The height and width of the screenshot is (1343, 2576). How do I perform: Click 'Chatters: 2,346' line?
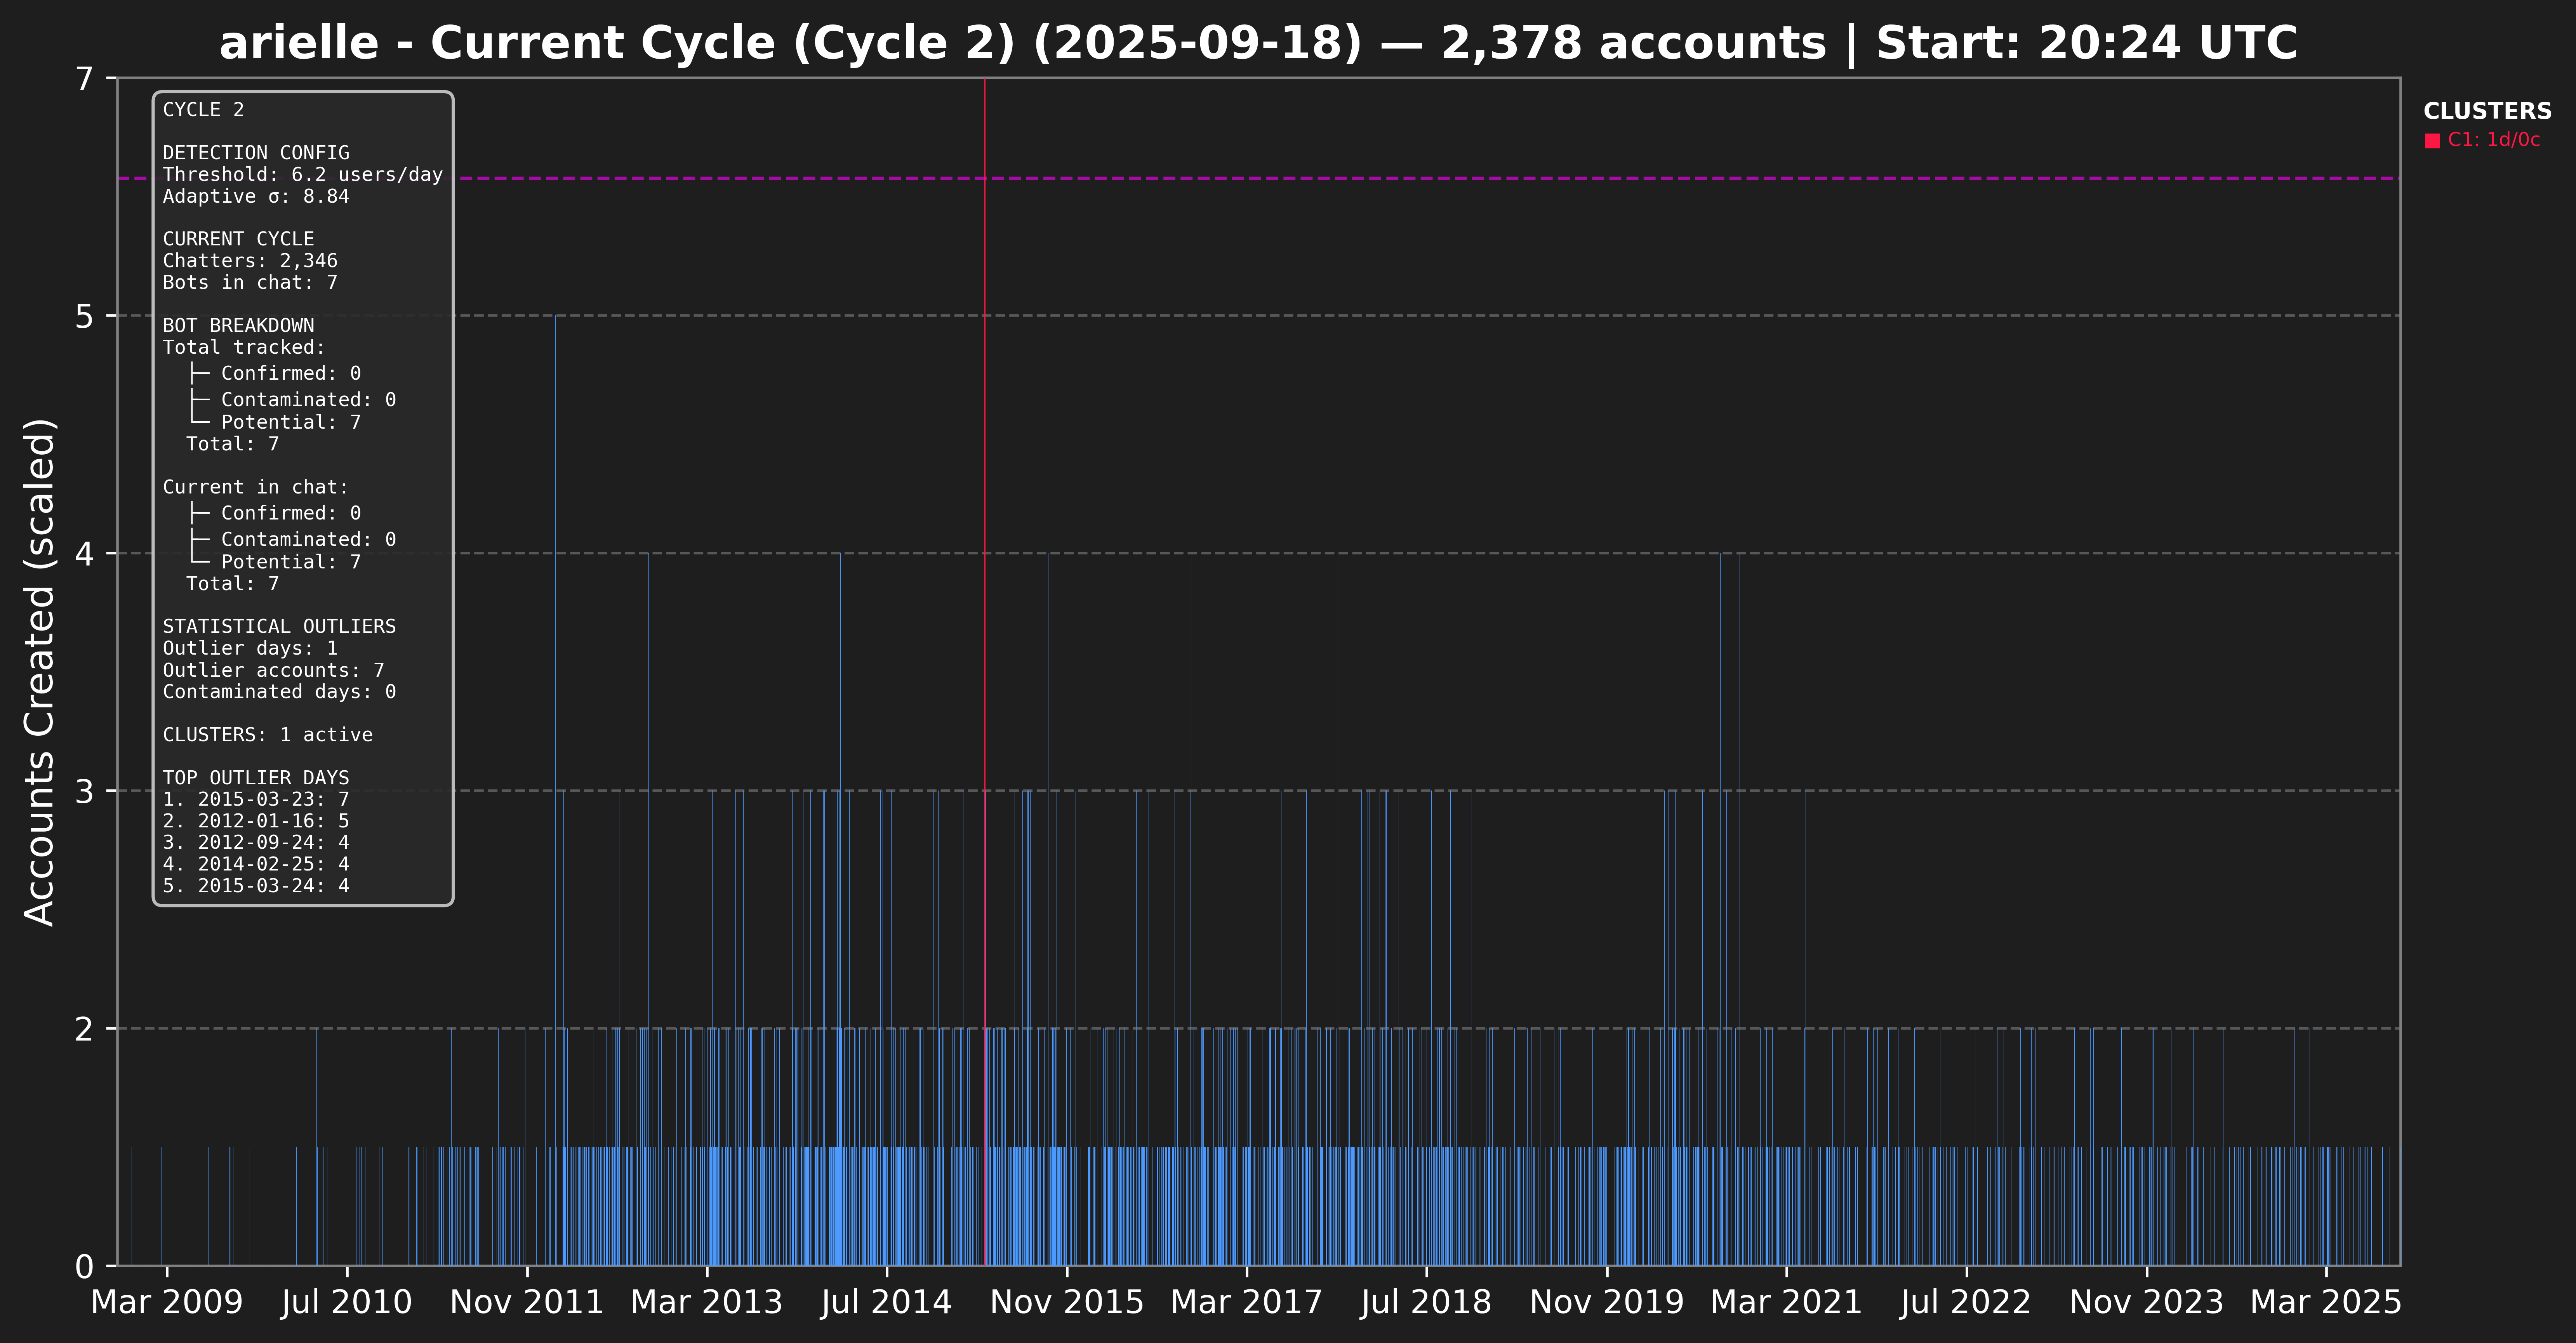pyautogui.click(x=250, y=261)
